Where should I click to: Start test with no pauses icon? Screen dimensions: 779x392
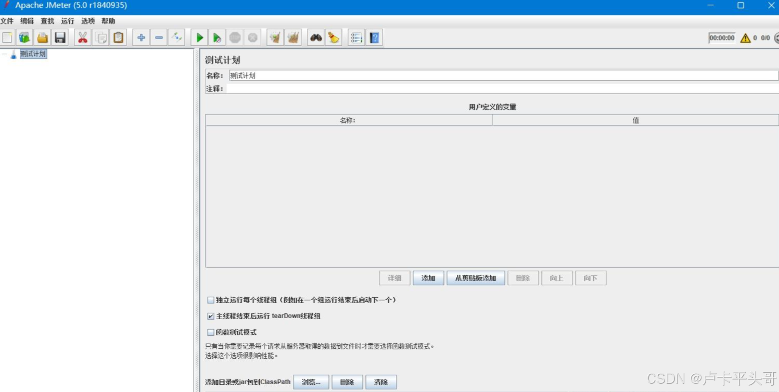pyautogui.click(x=217, y=37)
